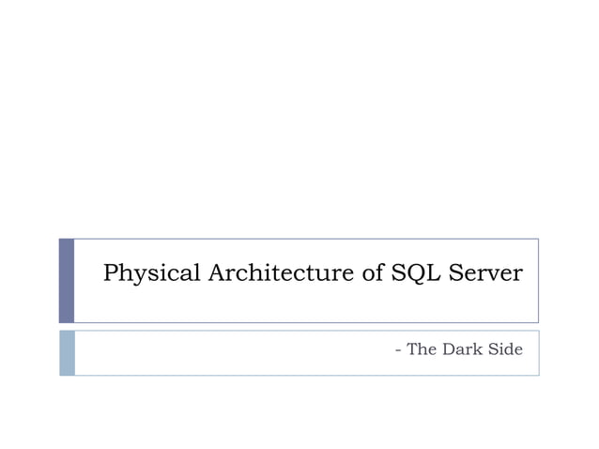Screen dimensions: 599x449
Task: Click the blank white area above the title
Action: click(x=300, y=122)
